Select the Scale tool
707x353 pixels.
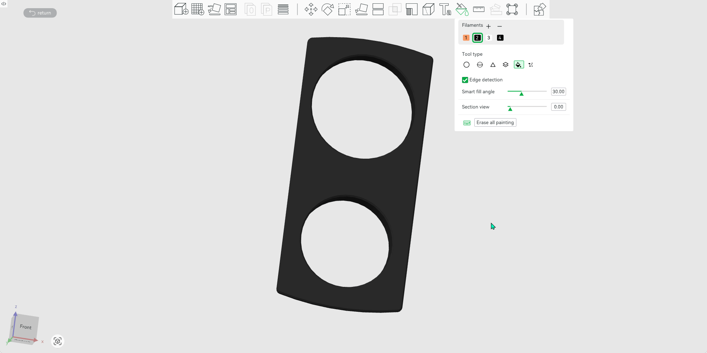click(x=344, y=9)
